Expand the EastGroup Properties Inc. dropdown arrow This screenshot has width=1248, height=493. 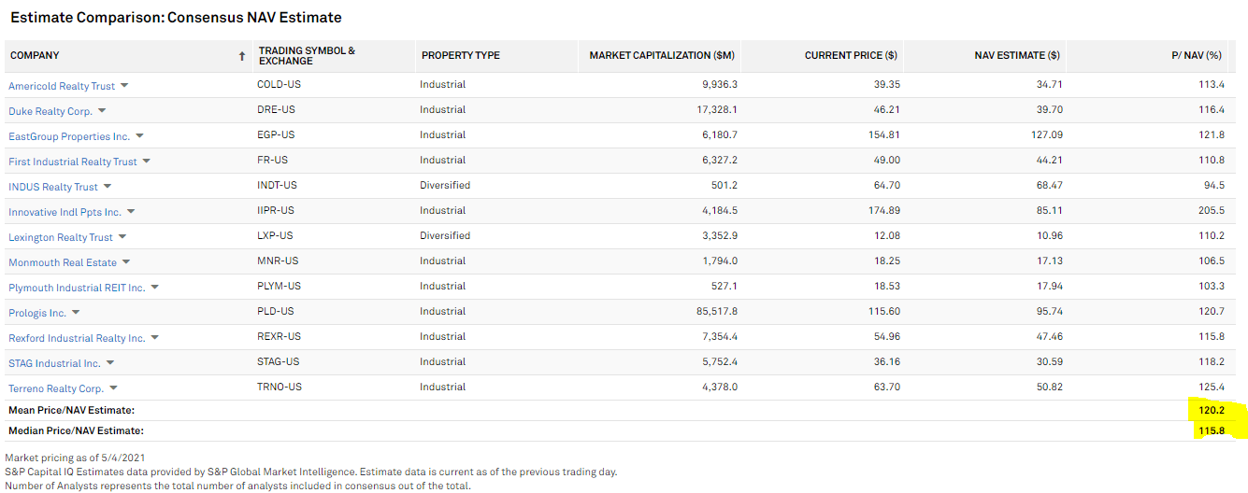(139, 136)
